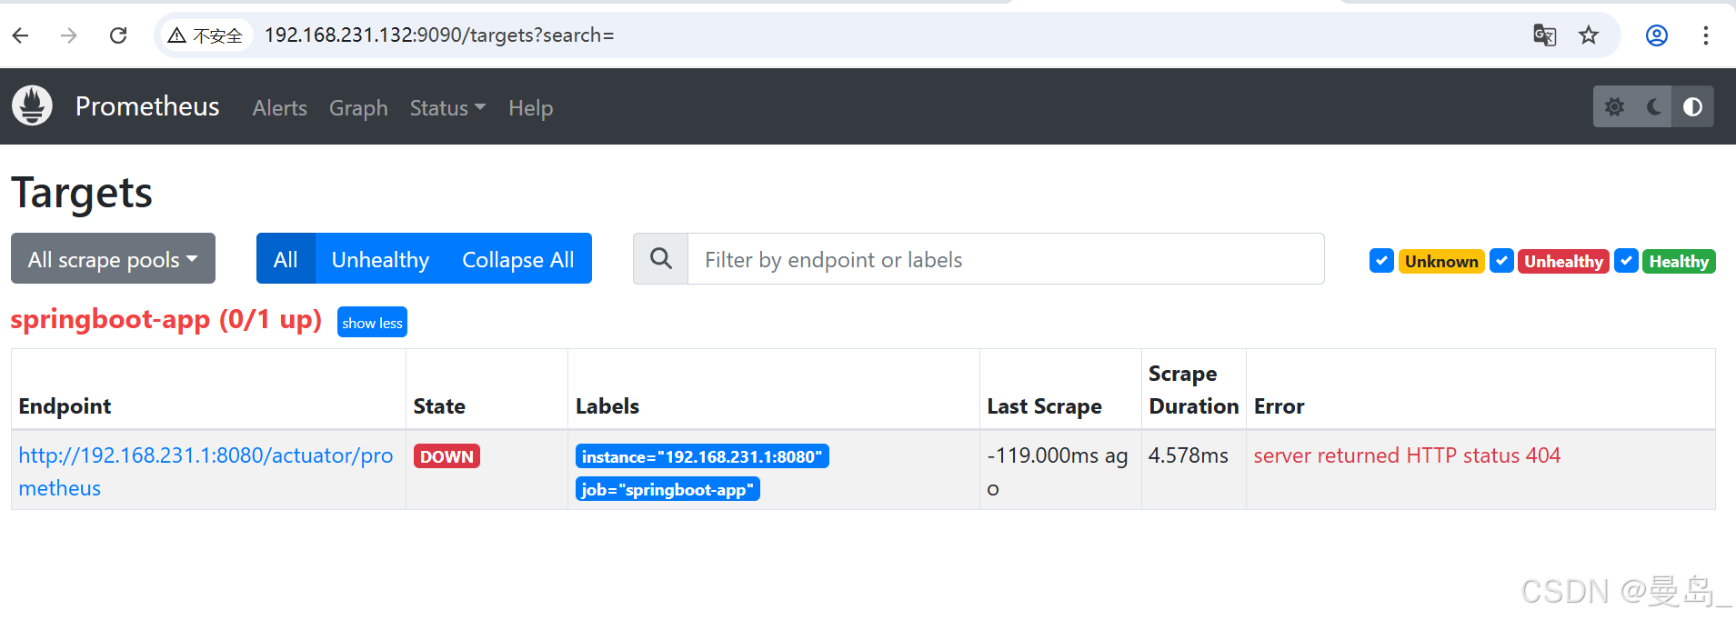Open the Graph page
This screenshot has width=1736, height=620.
click(x=358, y=108)
